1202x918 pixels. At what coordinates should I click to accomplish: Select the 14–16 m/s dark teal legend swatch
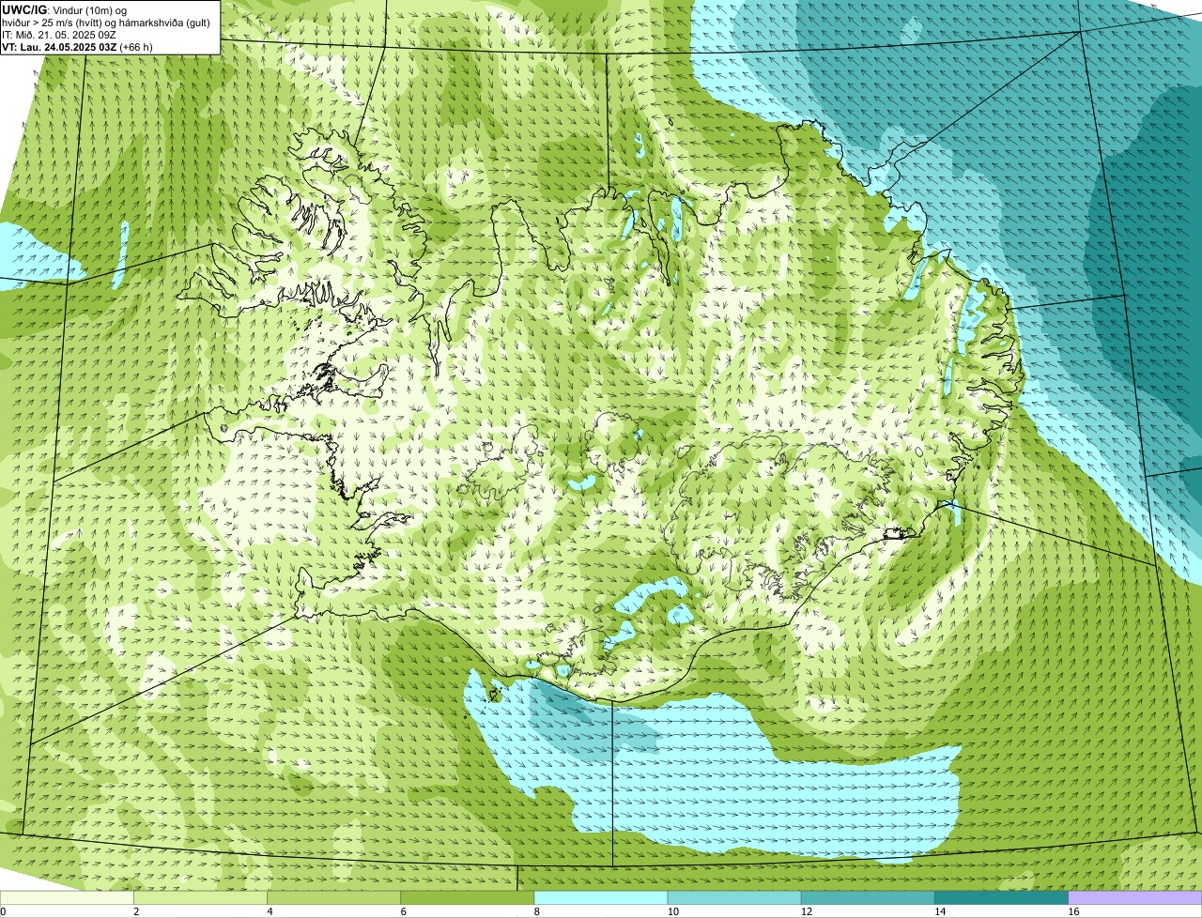coord(1001,898)
